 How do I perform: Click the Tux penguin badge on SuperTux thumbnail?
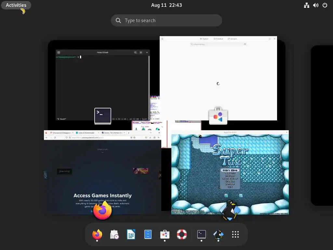(x=230, y=210)
